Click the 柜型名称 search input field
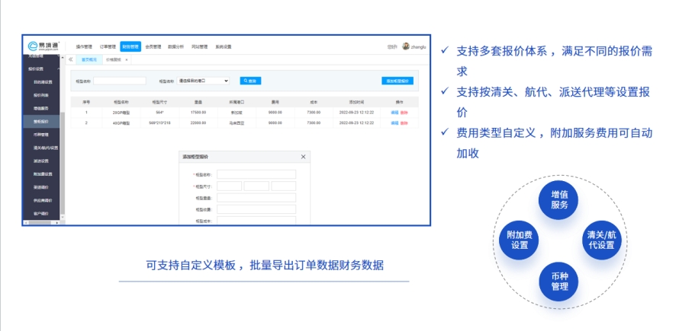 (119, 80)
